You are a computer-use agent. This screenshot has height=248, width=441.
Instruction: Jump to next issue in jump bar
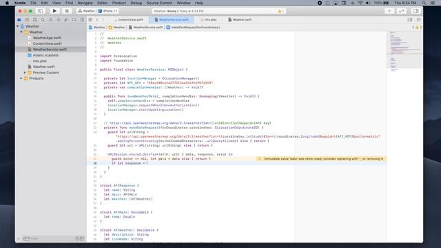pos(420,28)
